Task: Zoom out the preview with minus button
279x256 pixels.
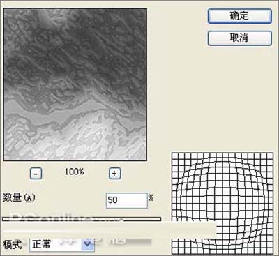Action: tap(36, 174)
